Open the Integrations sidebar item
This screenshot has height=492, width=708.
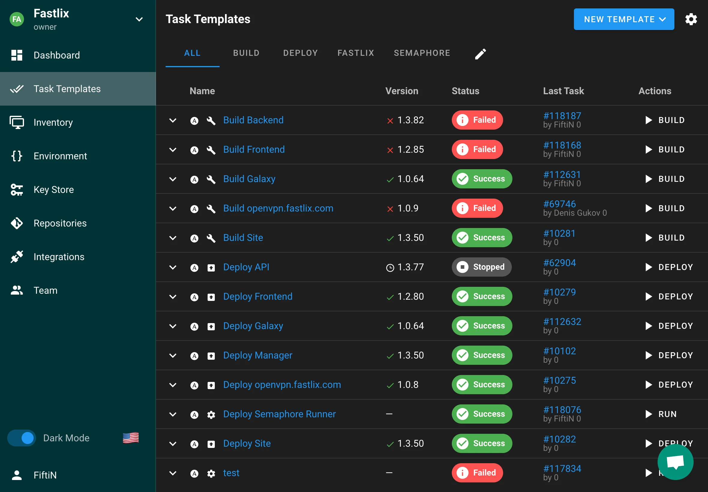tap(58, 257)
